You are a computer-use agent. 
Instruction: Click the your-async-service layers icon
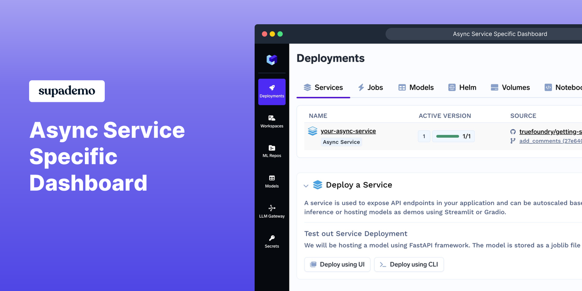click(313, 131)
